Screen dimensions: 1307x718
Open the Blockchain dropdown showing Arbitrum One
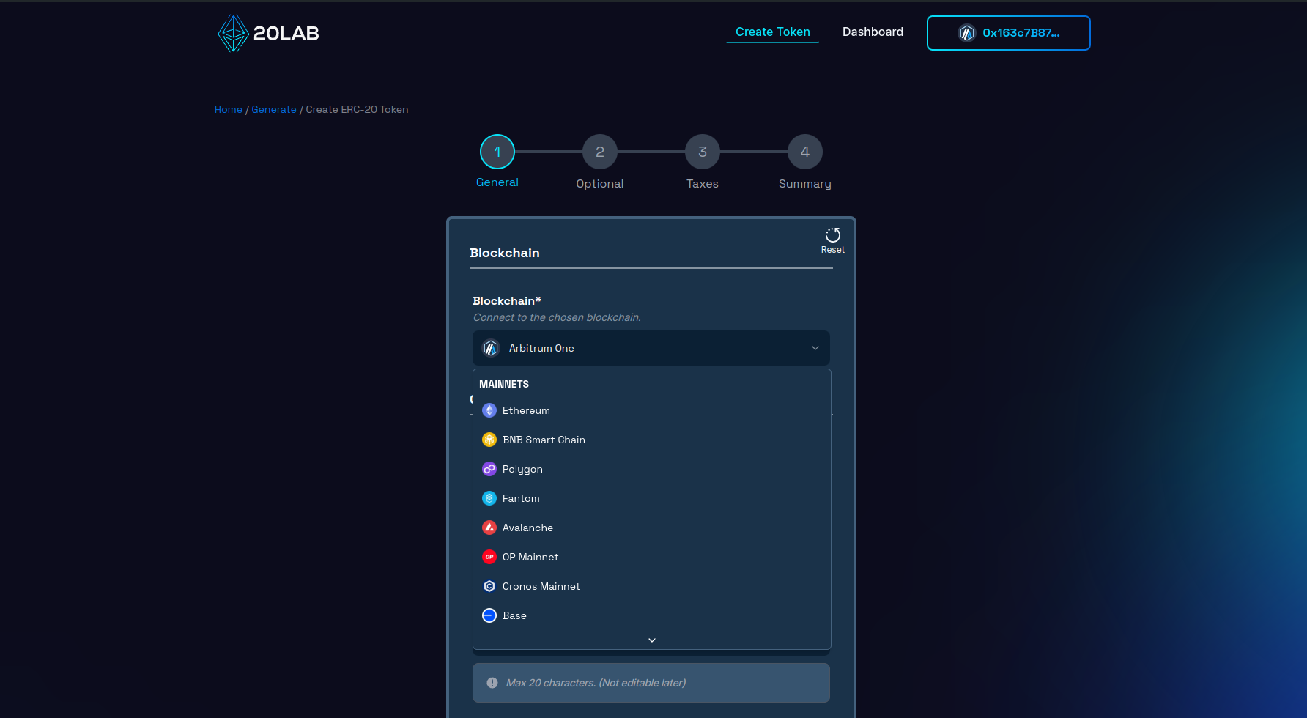[x=651, y=348]
